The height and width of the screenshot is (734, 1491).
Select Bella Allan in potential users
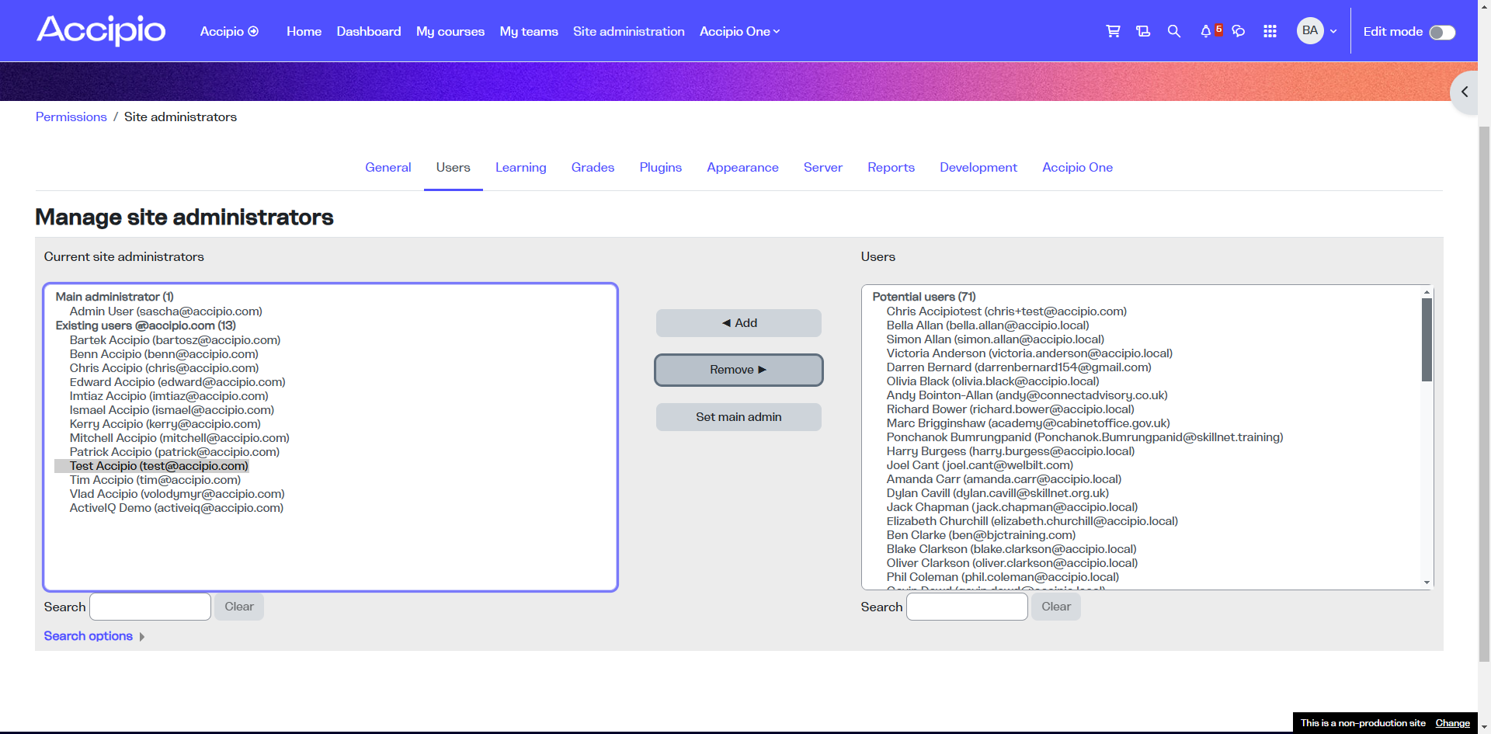click(x=988, y=325)
